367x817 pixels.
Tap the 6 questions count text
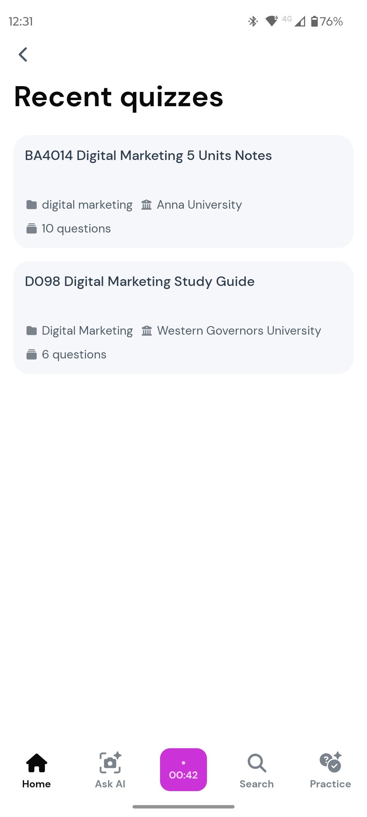tap(74, 354)
